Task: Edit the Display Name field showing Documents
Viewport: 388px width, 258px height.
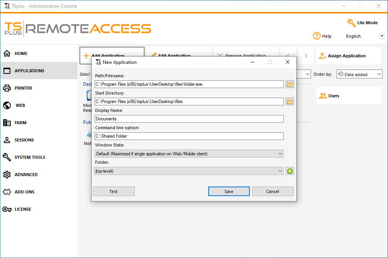Action: (189, 118)
